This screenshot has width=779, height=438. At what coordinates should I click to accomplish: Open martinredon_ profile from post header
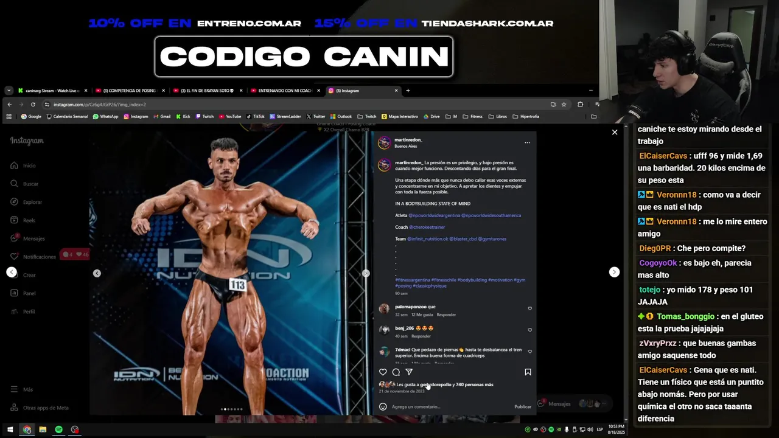point(408,140)
